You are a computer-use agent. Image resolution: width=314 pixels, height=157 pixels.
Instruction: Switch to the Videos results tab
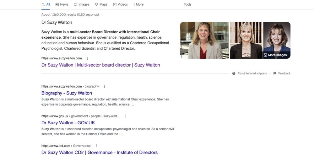[120, 4]
